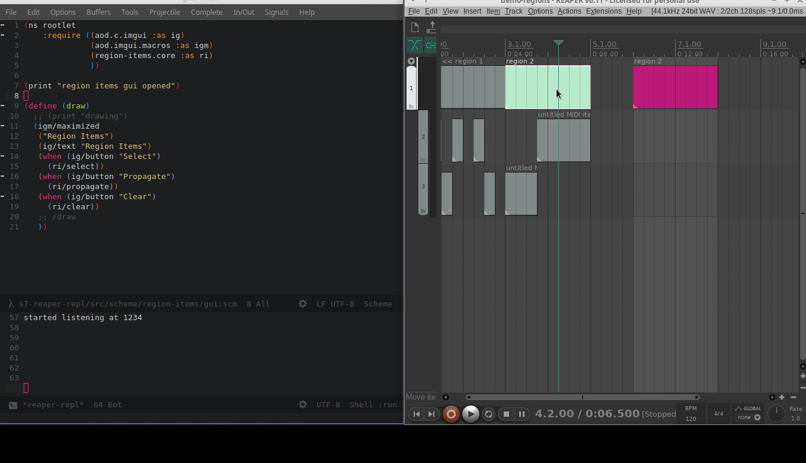
Task: Select track 3 in the track panel
Action: (423, 189)
